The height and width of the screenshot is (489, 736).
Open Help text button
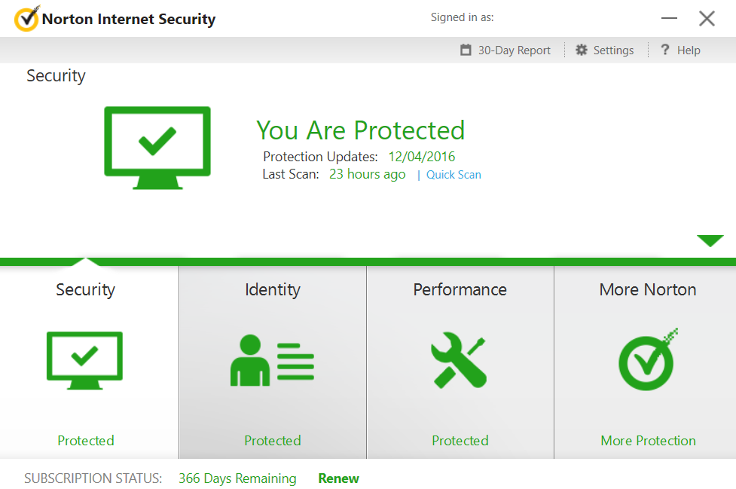coord(689,50)
